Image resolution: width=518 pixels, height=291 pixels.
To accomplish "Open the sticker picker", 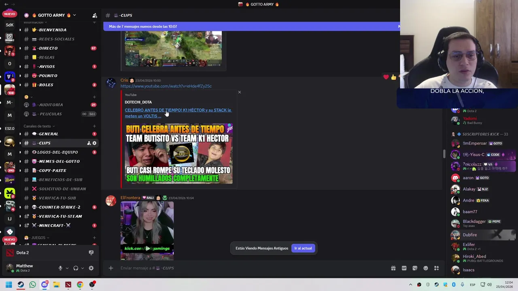I will click(415, 268).
